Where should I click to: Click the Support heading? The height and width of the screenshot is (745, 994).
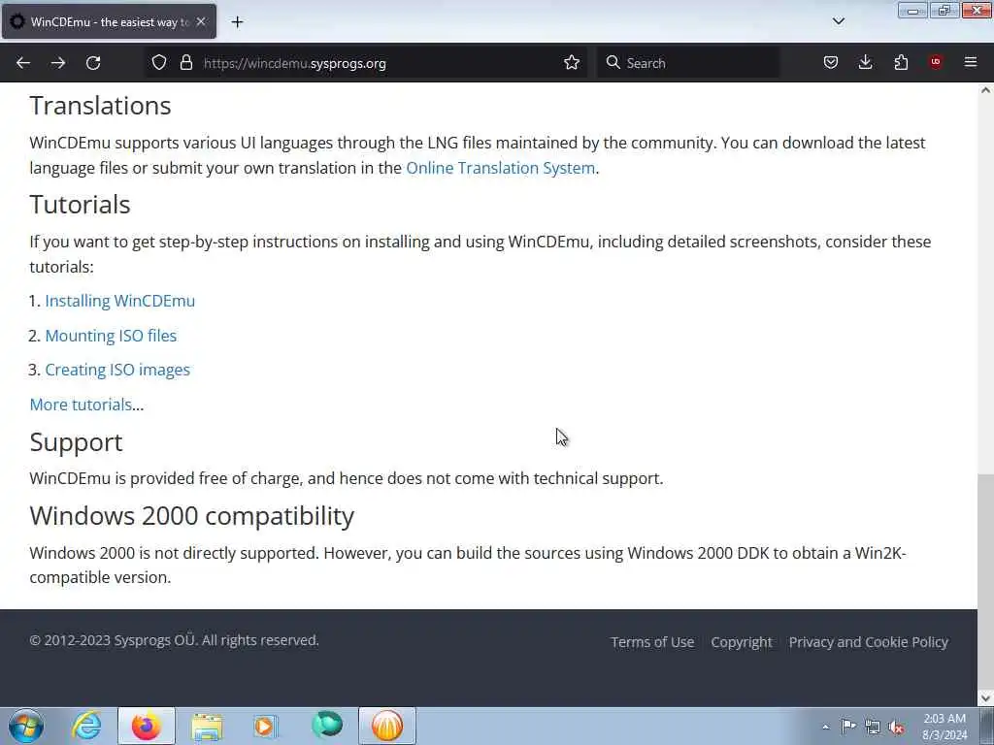[76, 442]
